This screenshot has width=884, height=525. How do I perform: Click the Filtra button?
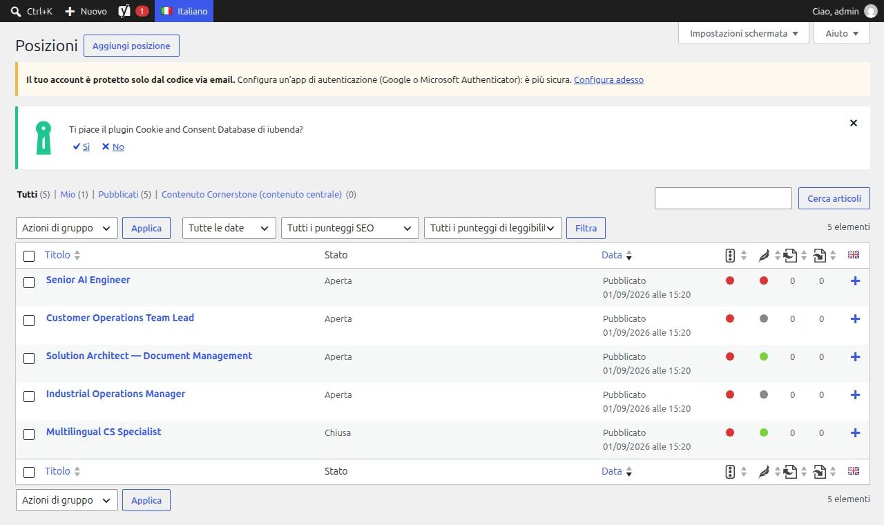click(x=586, y=228)
